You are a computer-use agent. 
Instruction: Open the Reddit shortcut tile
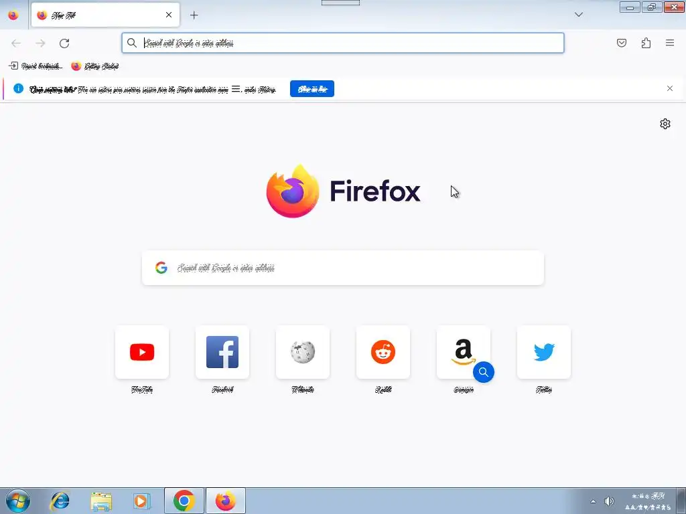tap(383, 352)
